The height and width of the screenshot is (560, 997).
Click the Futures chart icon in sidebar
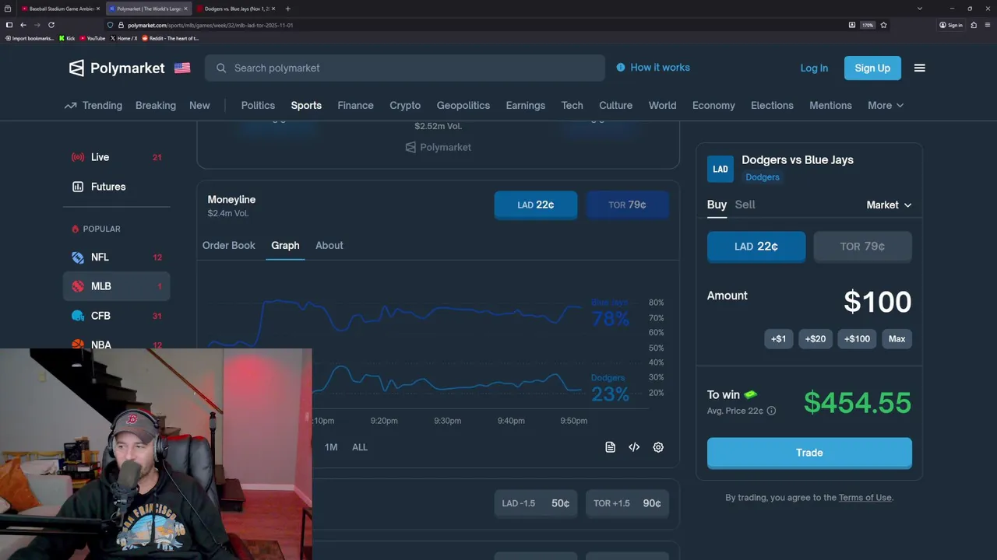click(x=78, y=187)
